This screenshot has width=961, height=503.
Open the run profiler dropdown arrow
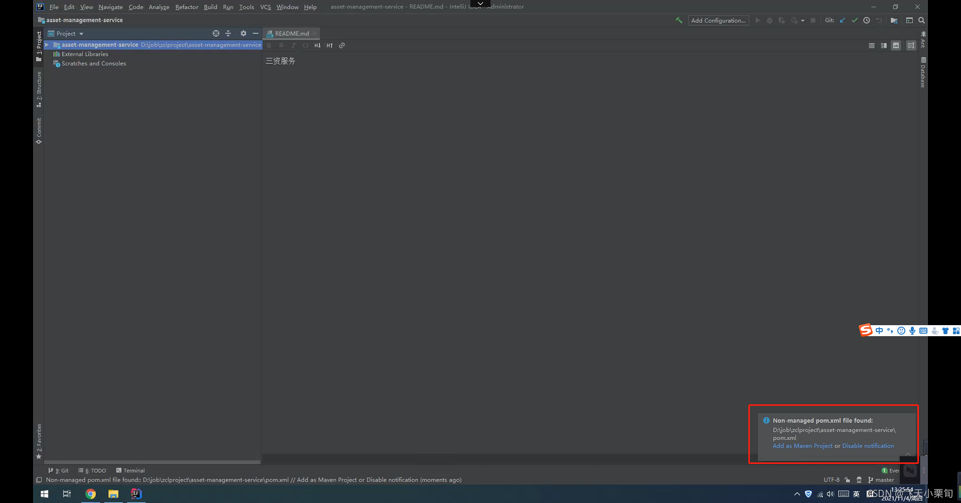pyautogui.click(x=803, y=21)
